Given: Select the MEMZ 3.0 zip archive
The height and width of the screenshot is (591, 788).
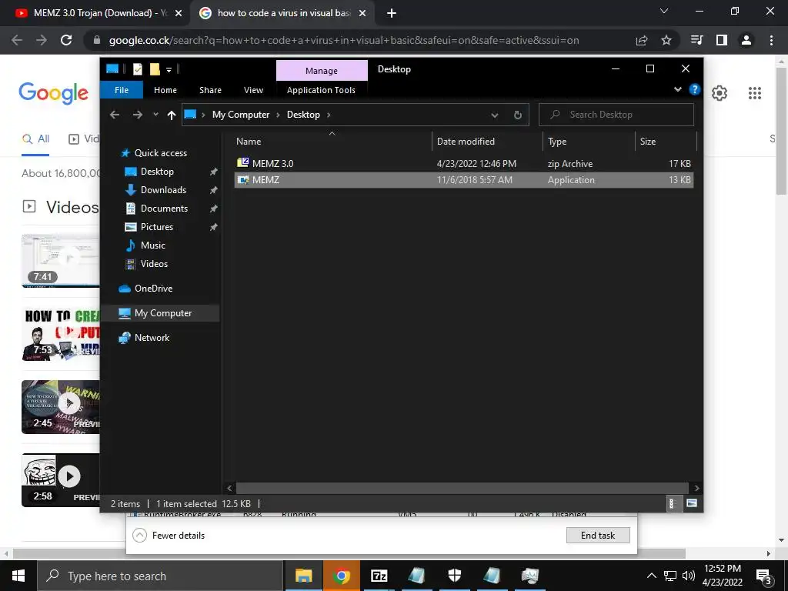Looking at the screenshot, I should pyautogui.click(x=464, y=163).
